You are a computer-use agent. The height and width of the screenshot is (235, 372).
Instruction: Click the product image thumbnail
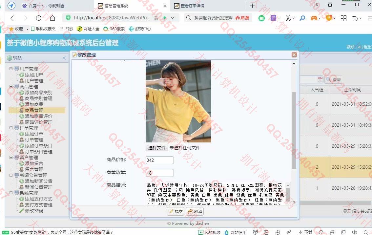(178, 101)
